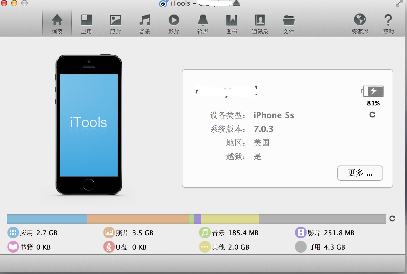
Task: Click the orange 照片 storage segment
Action: (x=138, y=219)
